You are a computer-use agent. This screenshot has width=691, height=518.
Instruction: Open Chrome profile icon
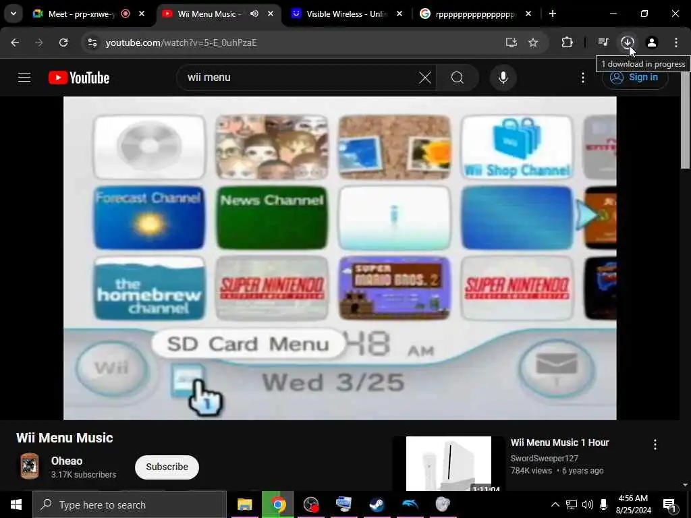point(652,42)
